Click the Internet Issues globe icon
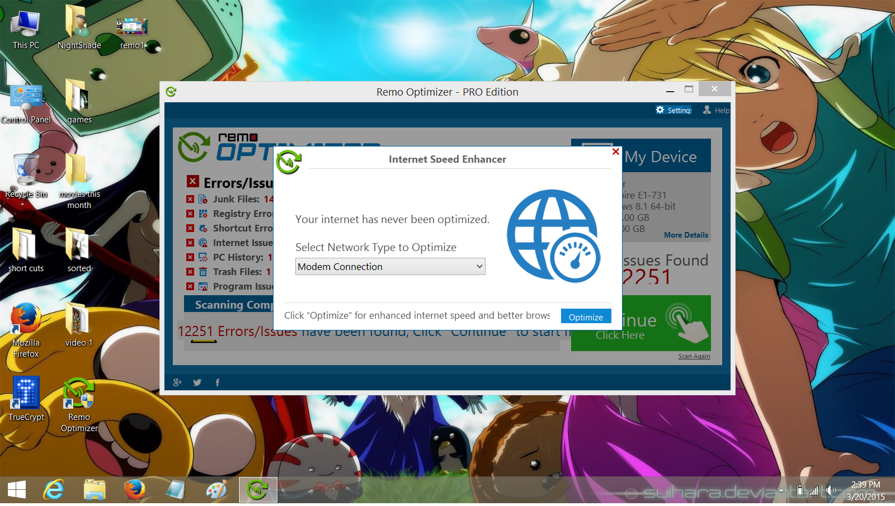895x506 pixels. [203, 243]
